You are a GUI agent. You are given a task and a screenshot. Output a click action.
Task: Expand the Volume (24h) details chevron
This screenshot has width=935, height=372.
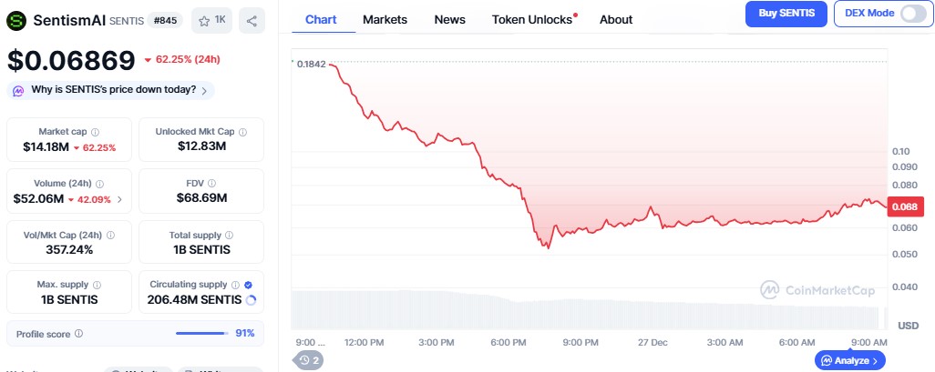119,199
